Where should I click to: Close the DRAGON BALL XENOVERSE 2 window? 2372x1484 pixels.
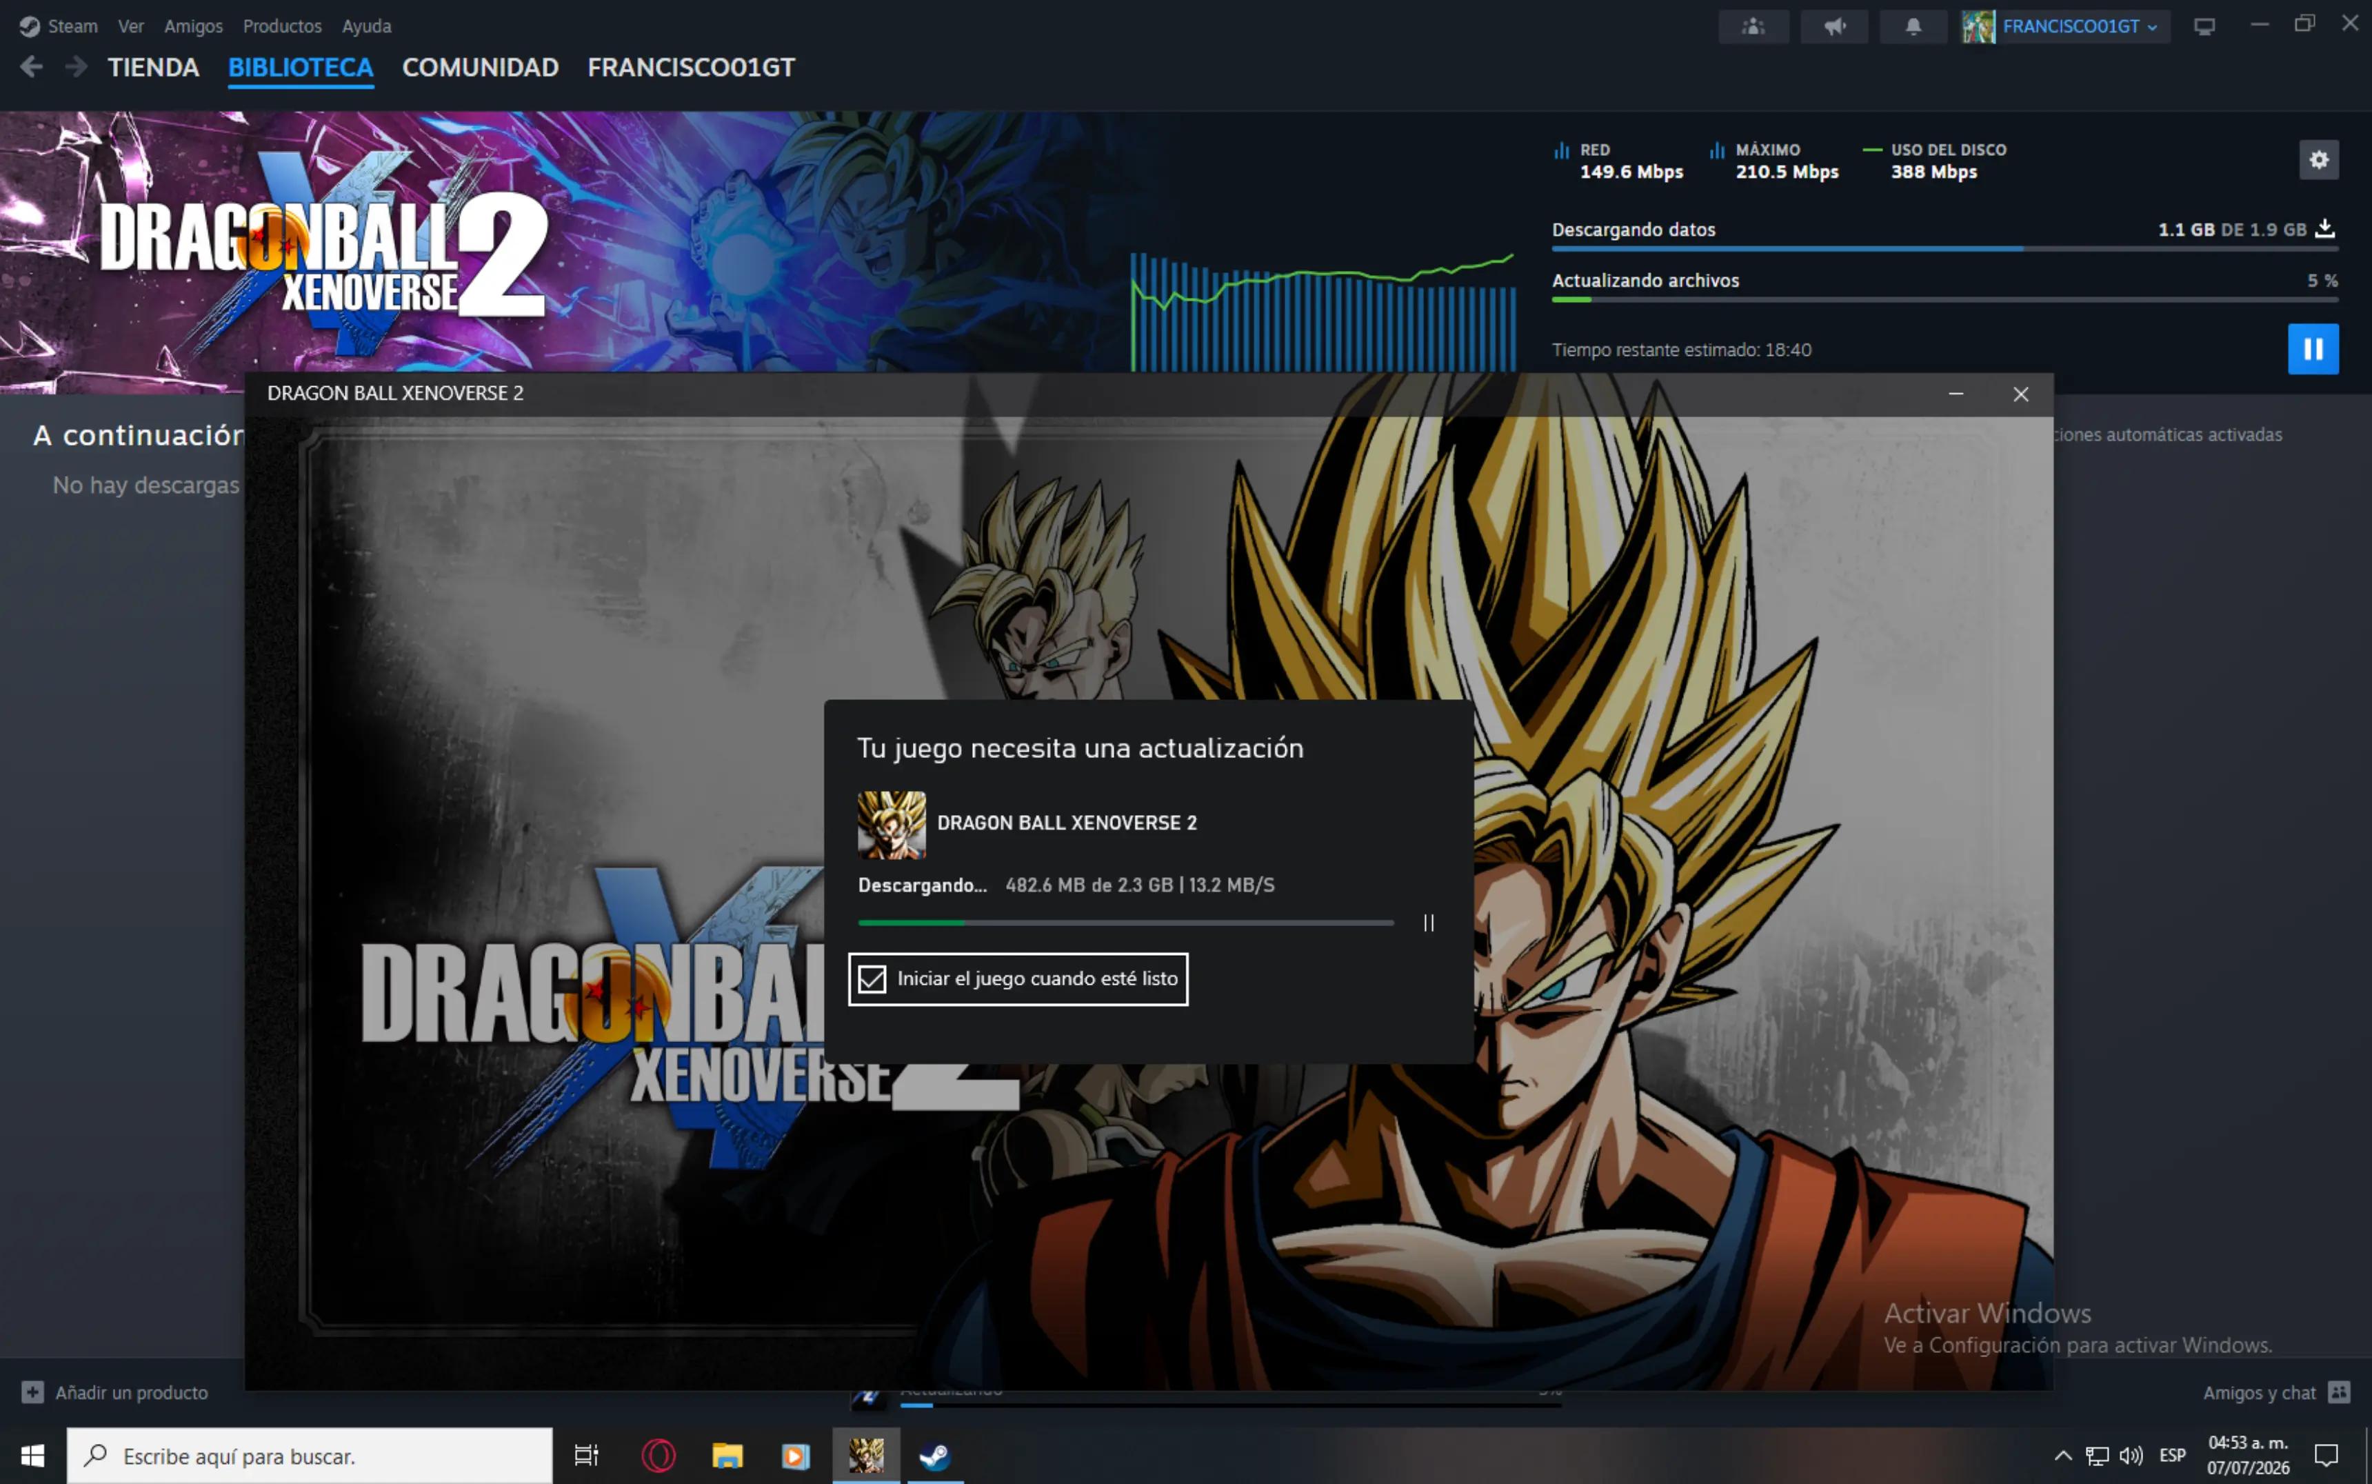2020,394
